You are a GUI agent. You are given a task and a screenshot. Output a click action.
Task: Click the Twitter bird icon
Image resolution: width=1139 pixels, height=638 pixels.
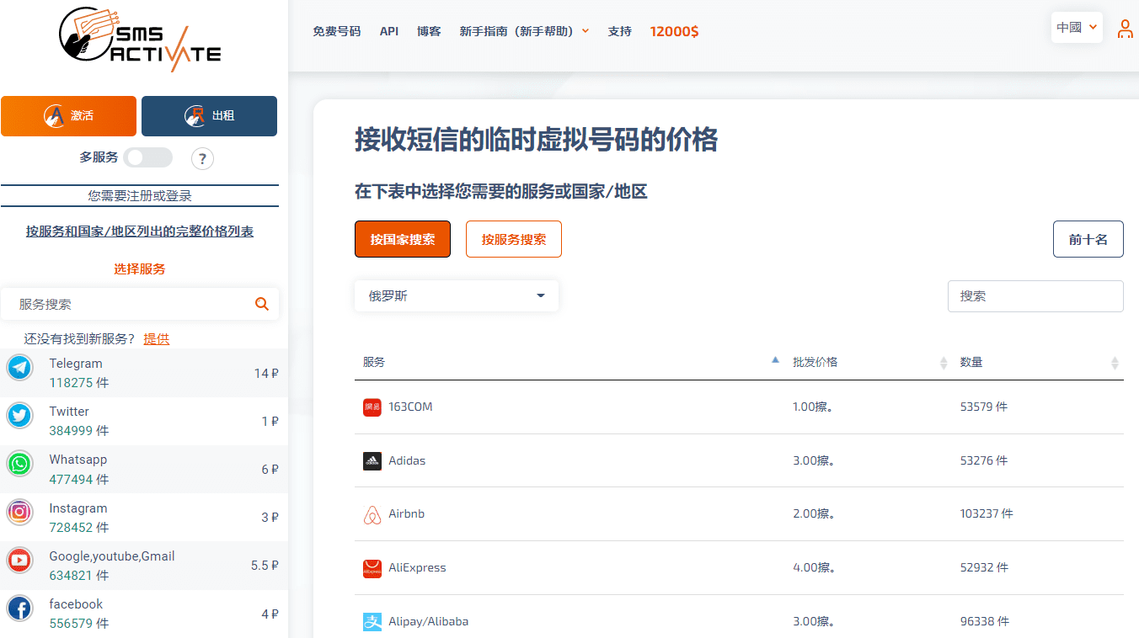pyautogui.click(x=19, y=416)
